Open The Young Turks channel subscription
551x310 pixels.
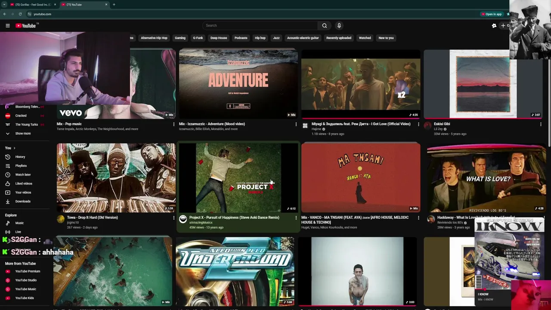[26, 124]
